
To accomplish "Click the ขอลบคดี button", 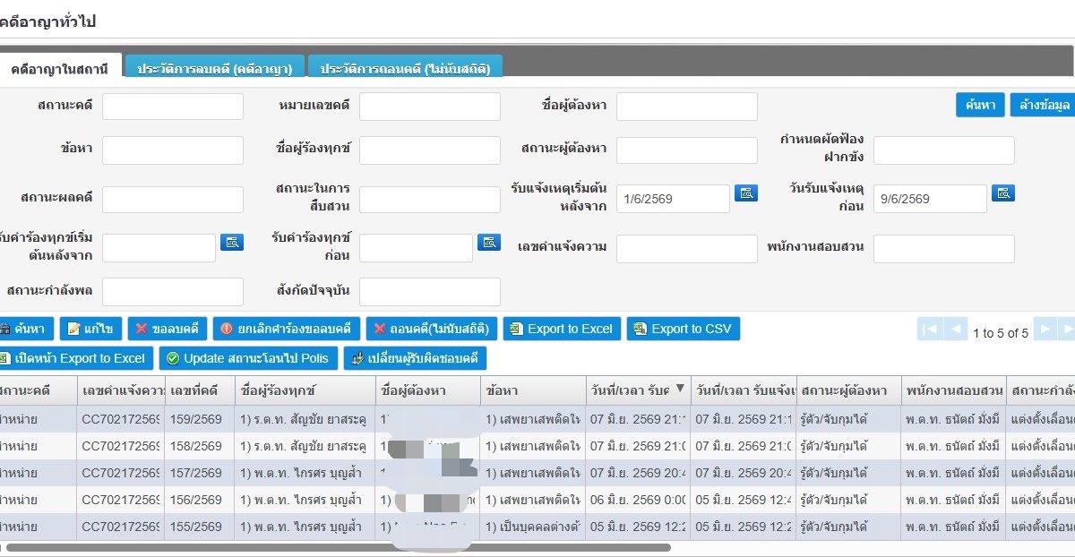I will coord(168,329).
